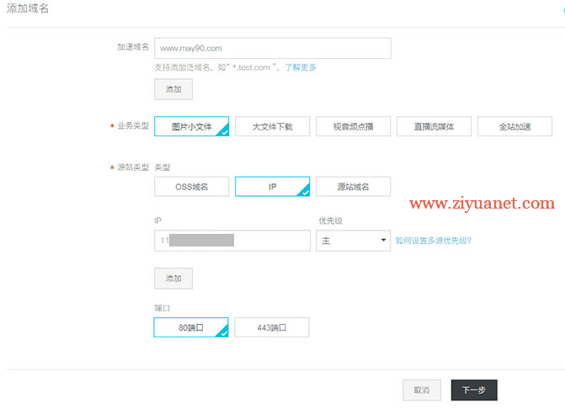Click the 取消 button
The width and height of the screenshot is (565, 408).
[422, 390]
